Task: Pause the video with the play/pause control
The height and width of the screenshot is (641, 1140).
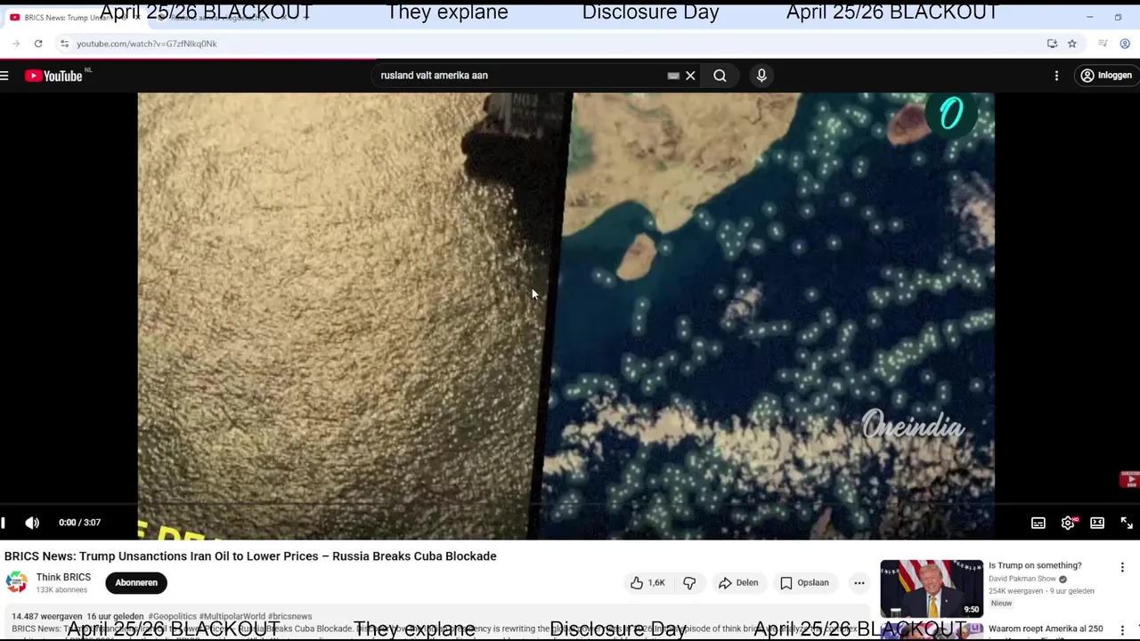Action: 4,523
